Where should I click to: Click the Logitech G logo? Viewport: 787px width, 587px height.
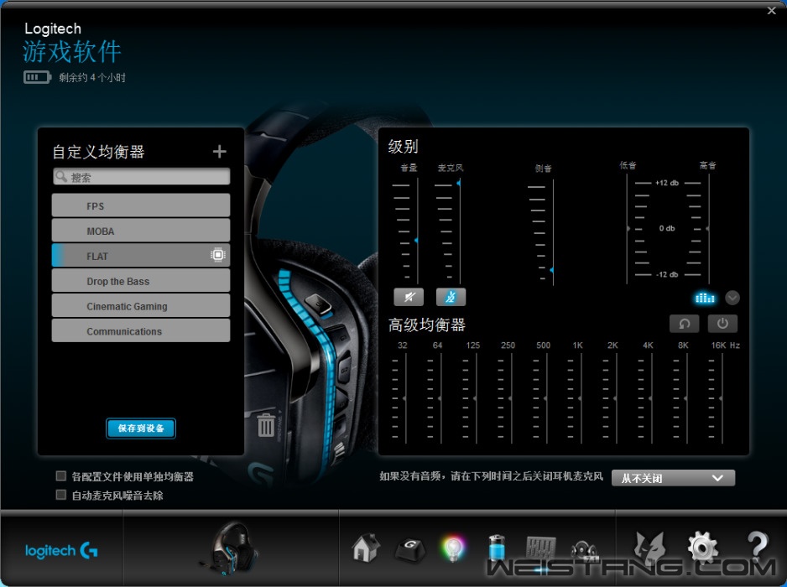[x=61, y=551]
